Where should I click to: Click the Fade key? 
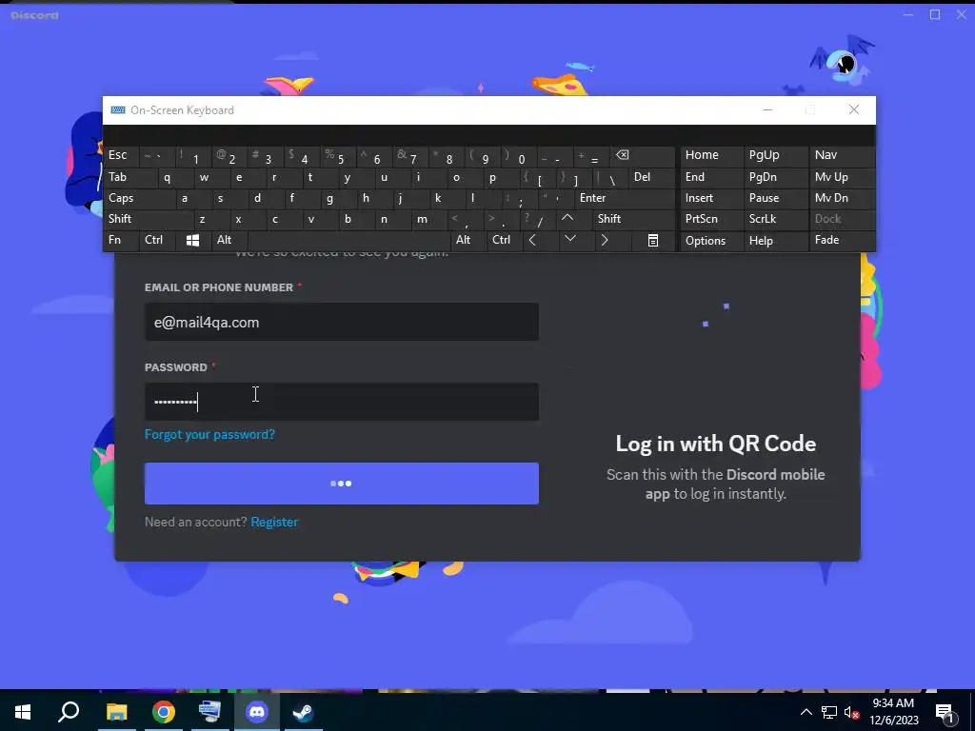[x=842, y=240]
